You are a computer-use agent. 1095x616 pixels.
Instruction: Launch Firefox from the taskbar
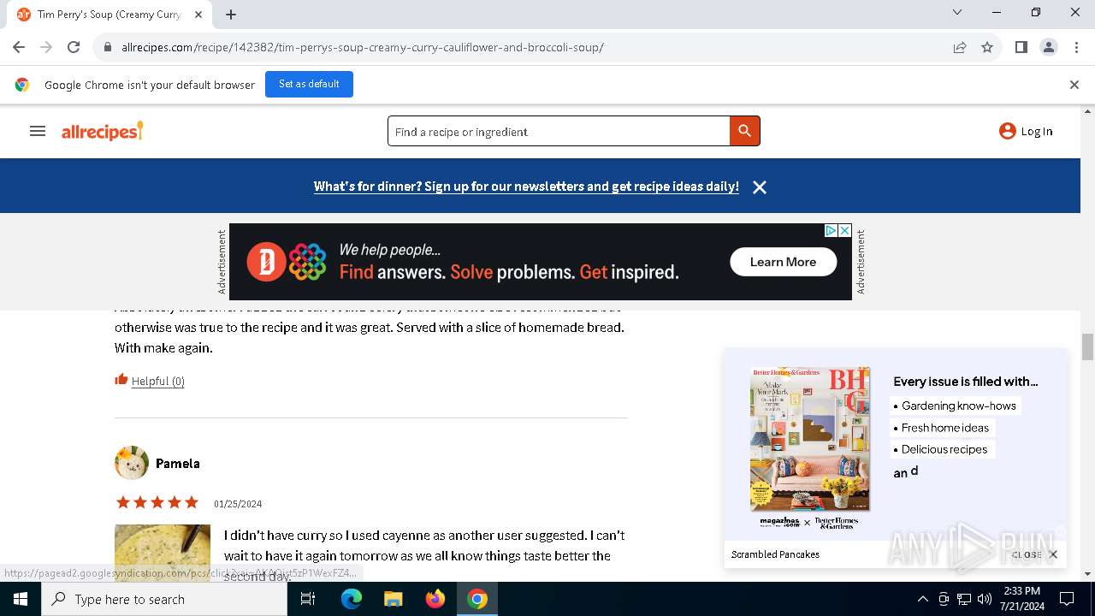coord(435,599)
